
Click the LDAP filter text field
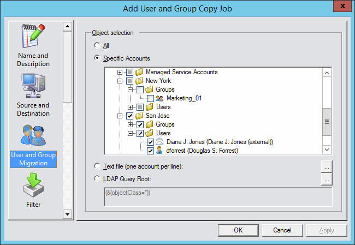pyautogui.click(x=218, y=197)
